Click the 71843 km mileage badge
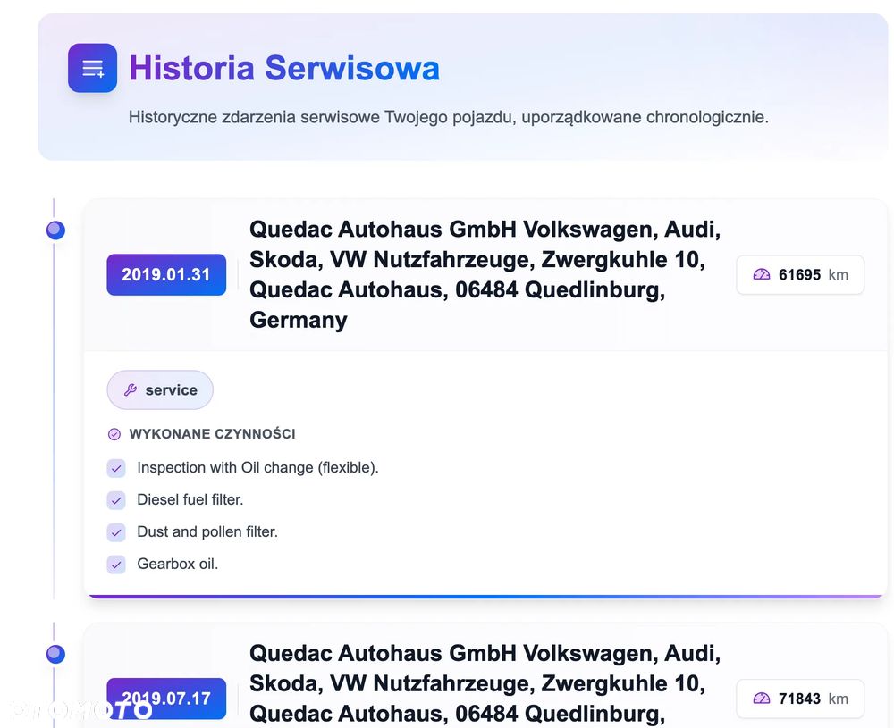The image size is (894, 728). 800,699
